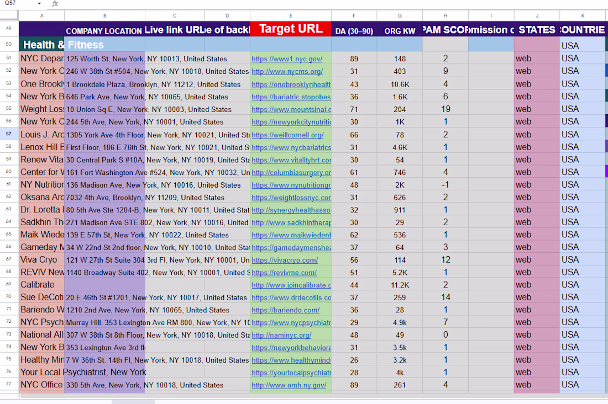Open the https://onebrooklynhealth link in row 53

[x=291, y=84]
